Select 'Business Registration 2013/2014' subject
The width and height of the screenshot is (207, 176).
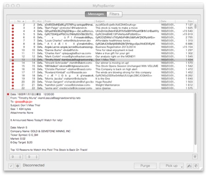(115, 47)
